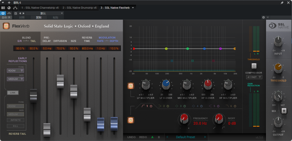Toggle the EQ section orange power button
292x141 pixels.
(x=131, y=120)
